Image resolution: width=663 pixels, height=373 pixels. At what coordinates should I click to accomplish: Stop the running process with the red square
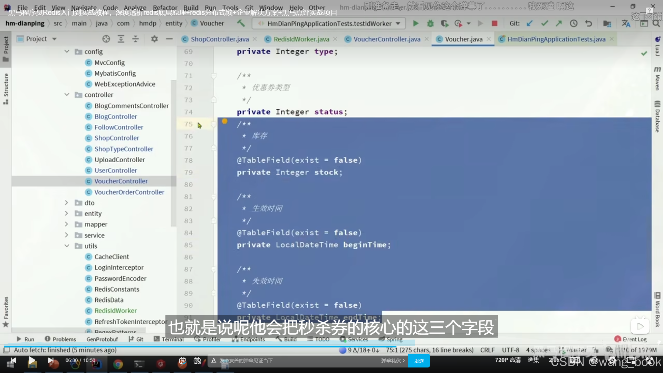(494, 23)
